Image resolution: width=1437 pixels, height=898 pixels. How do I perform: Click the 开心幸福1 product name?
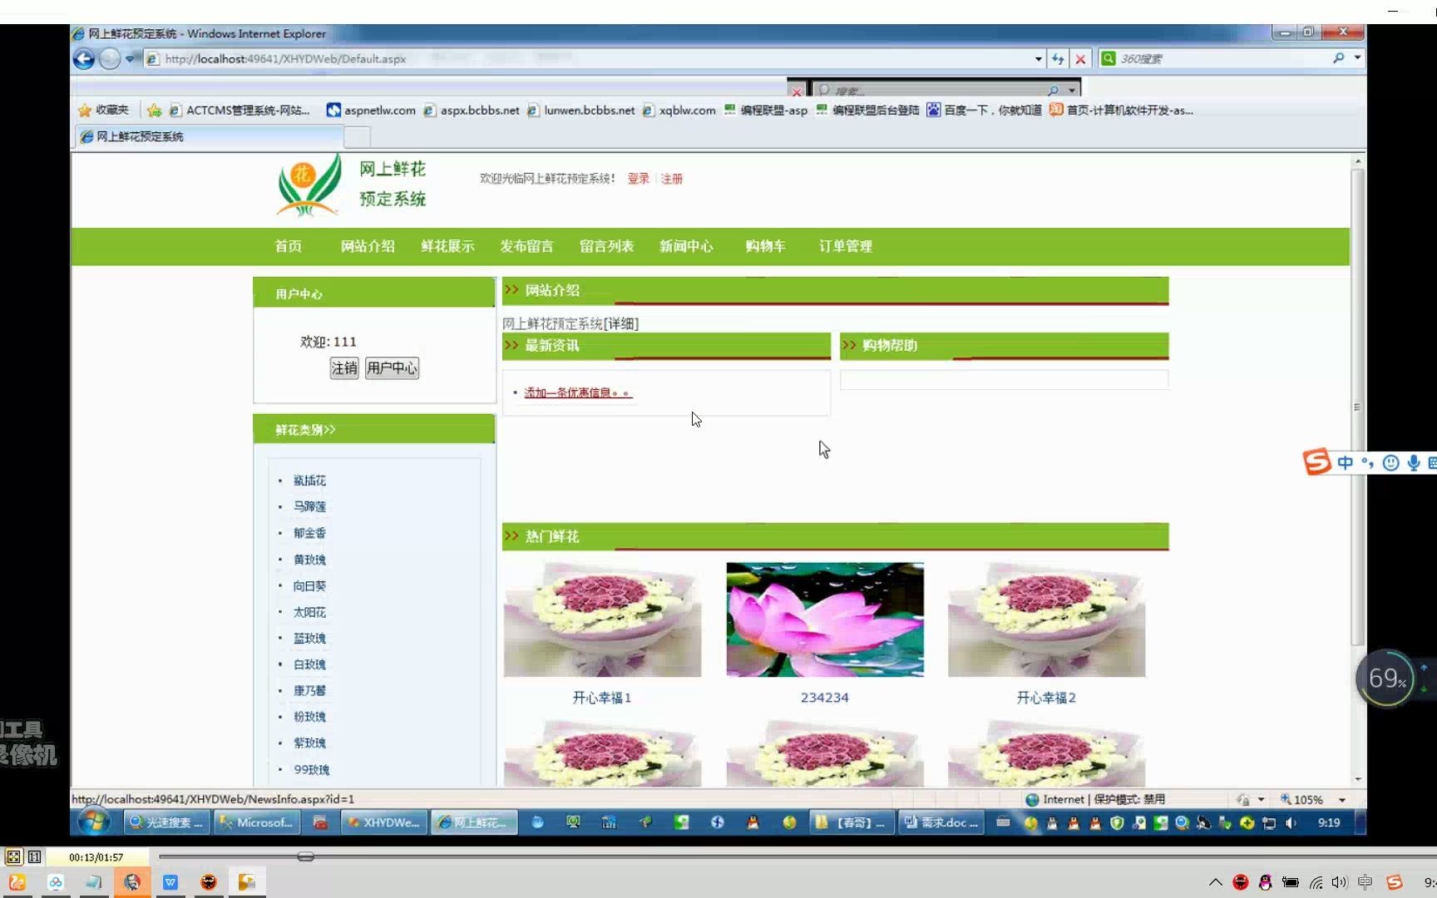point(602,698)
